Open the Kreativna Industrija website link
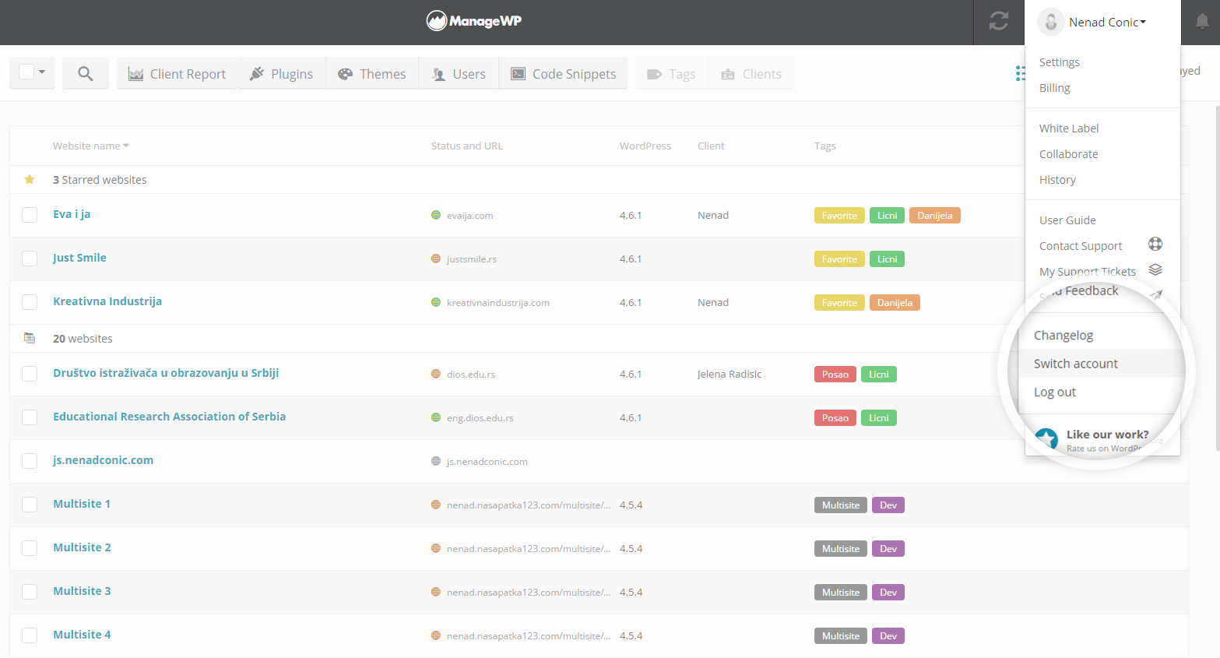The height and width of the screenshot is (658, 1220). tap(107, 301)
